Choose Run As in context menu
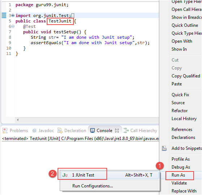The height and width of the screenshot is (195, 202). [178, 175]
